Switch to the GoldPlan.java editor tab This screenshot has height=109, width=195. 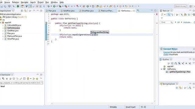pyautogui.click(x=68, y=11)
